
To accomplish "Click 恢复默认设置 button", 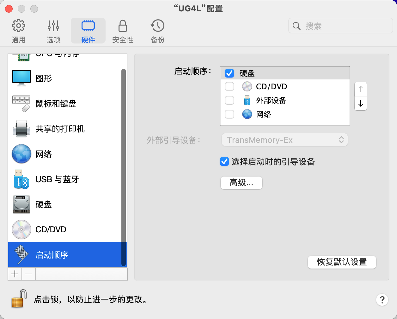I will tap(342, 262).
